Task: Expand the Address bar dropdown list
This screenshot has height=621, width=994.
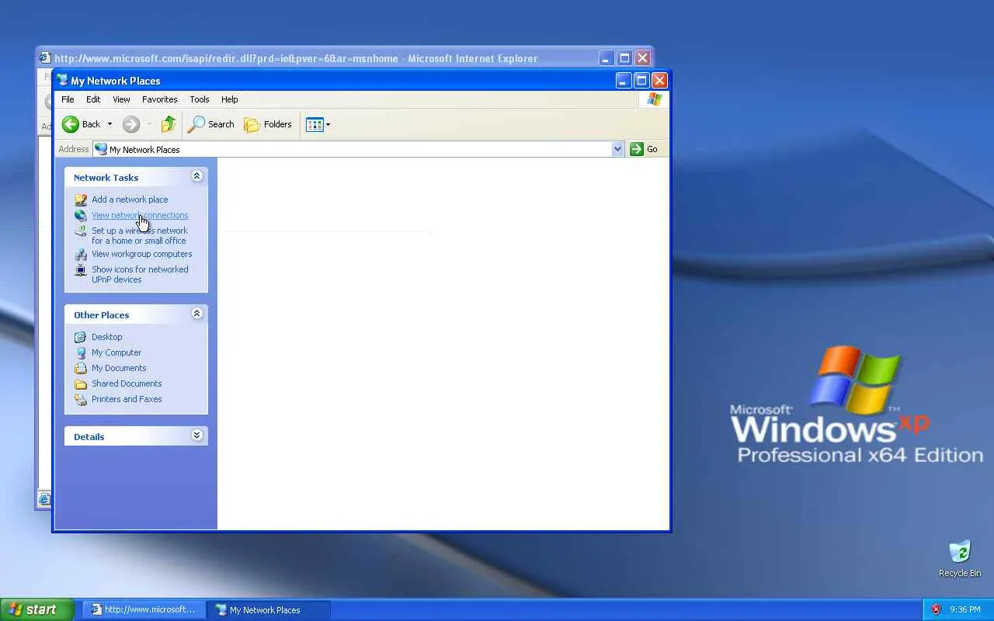Action: (617, 149)
